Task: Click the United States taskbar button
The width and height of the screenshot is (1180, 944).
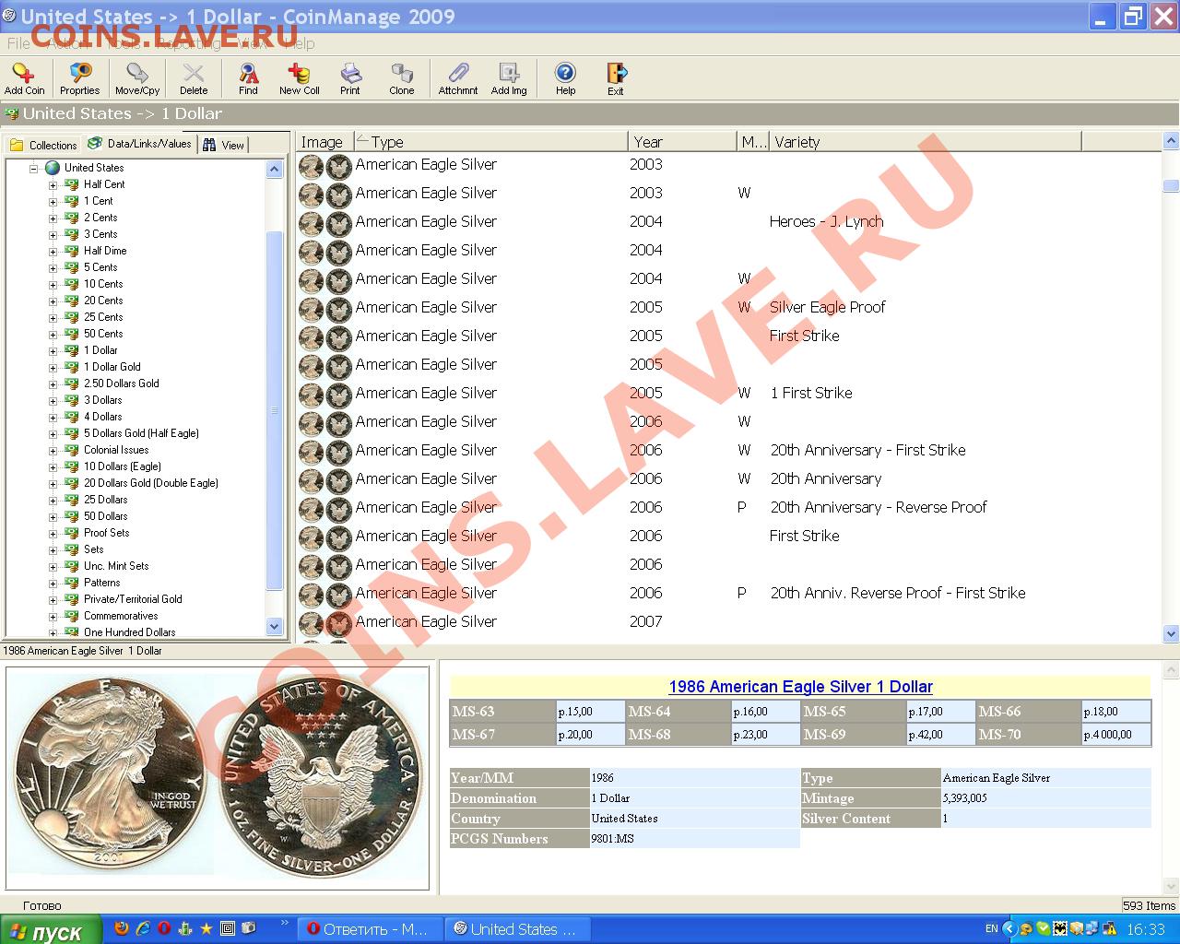Action: point(516,929)
